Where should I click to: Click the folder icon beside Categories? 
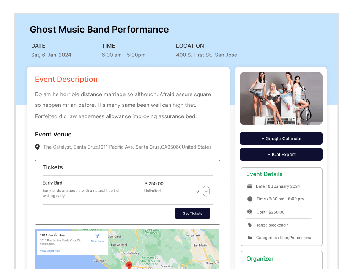(x=250, y=238)
